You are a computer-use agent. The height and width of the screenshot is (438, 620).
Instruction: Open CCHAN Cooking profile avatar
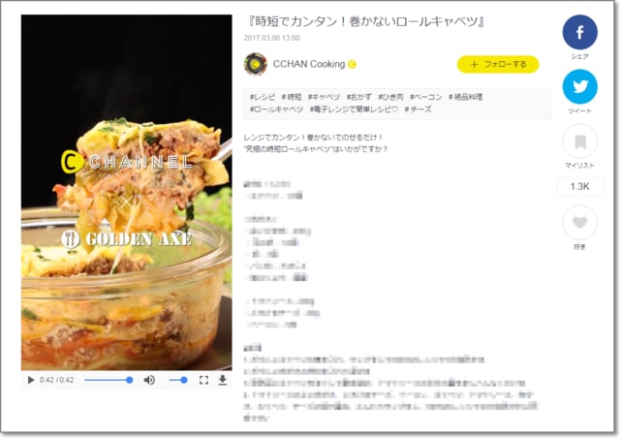click(256, 64)
